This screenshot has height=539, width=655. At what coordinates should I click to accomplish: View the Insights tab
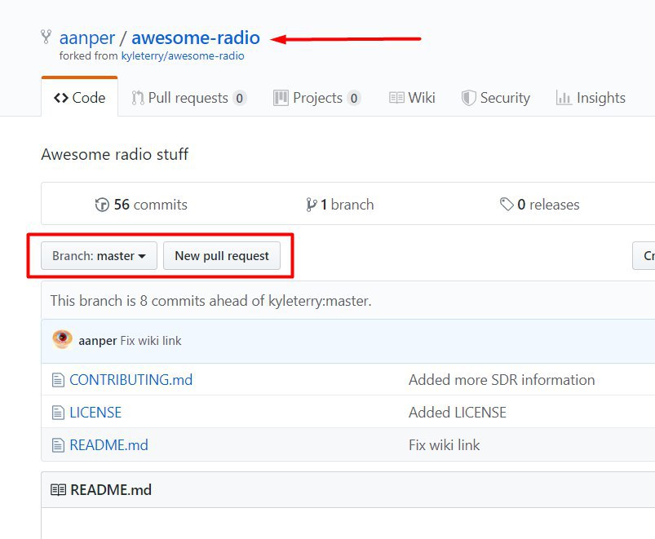[x=591, y=98]
